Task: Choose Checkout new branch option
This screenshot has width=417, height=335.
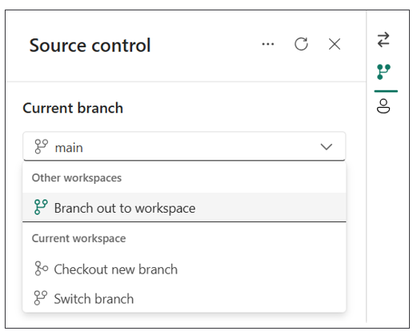Action: [x=184, y=269]
